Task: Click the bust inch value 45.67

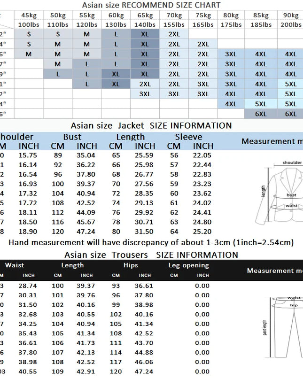Action: tap(86, 222)
